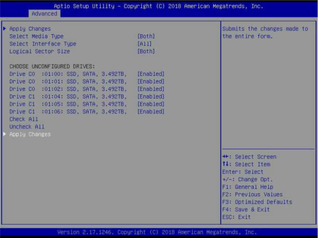The width and height of the screenshot is (318, 238).
Task: Toggle Enabled for Drive C0 :01:01
Action: pyautogui.click(x=150, y=81)
